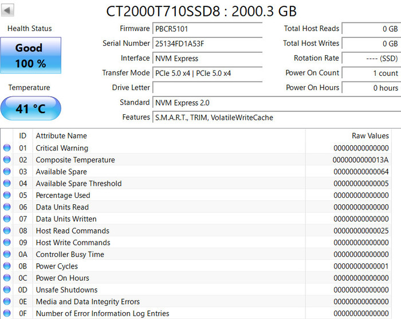Click the status icon for Controller Busy Time

click(7, 254)
